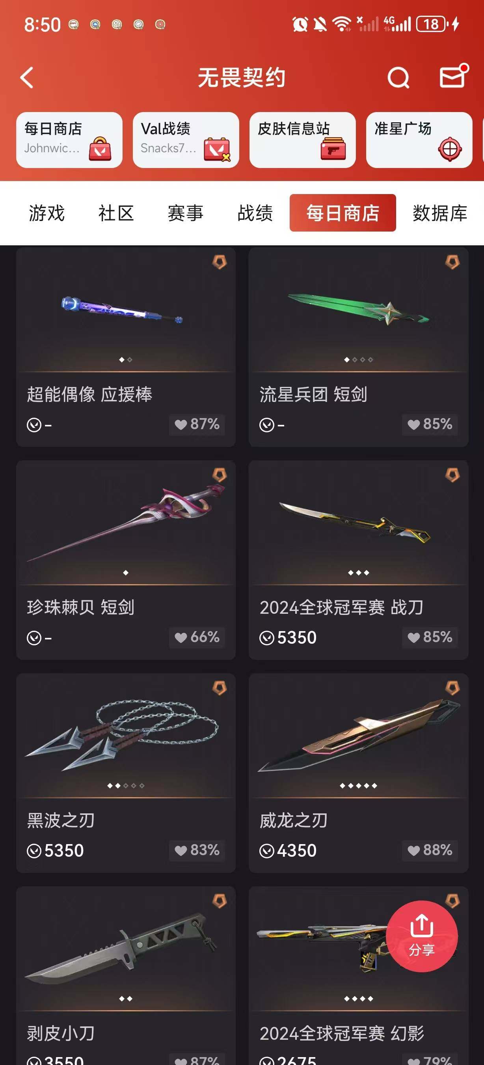Toggle like heart on 黑波之刃 83%

197,850
